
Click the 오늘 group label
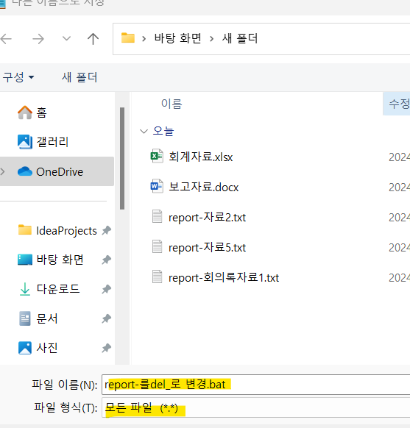tap(163, 131)
